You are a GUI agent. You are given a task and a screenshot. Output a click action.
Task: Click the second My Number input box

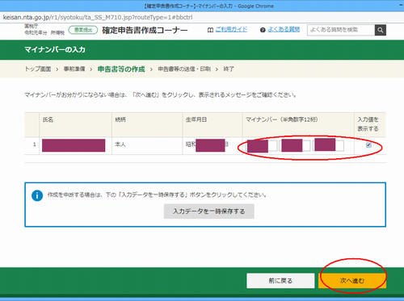[x=295, y=146]
